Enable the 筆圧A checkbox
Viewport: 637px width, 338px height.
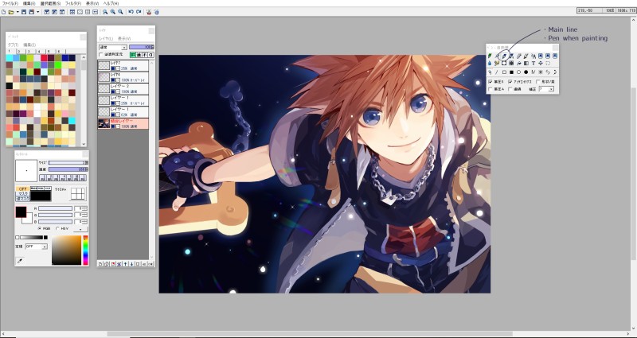pyautogui.click(x=490, y=89)
